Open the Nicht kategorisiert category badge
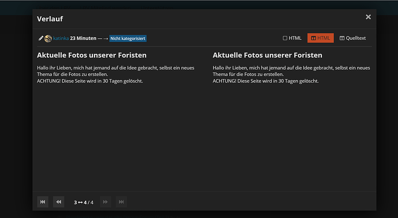The height and width of the screenshot is (218, 398). pyautogui.click(x=127, y=39)
